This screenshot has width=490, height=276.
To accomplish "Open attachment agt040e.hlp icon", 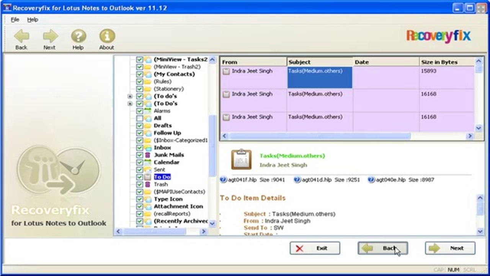I will coord(371,179).
